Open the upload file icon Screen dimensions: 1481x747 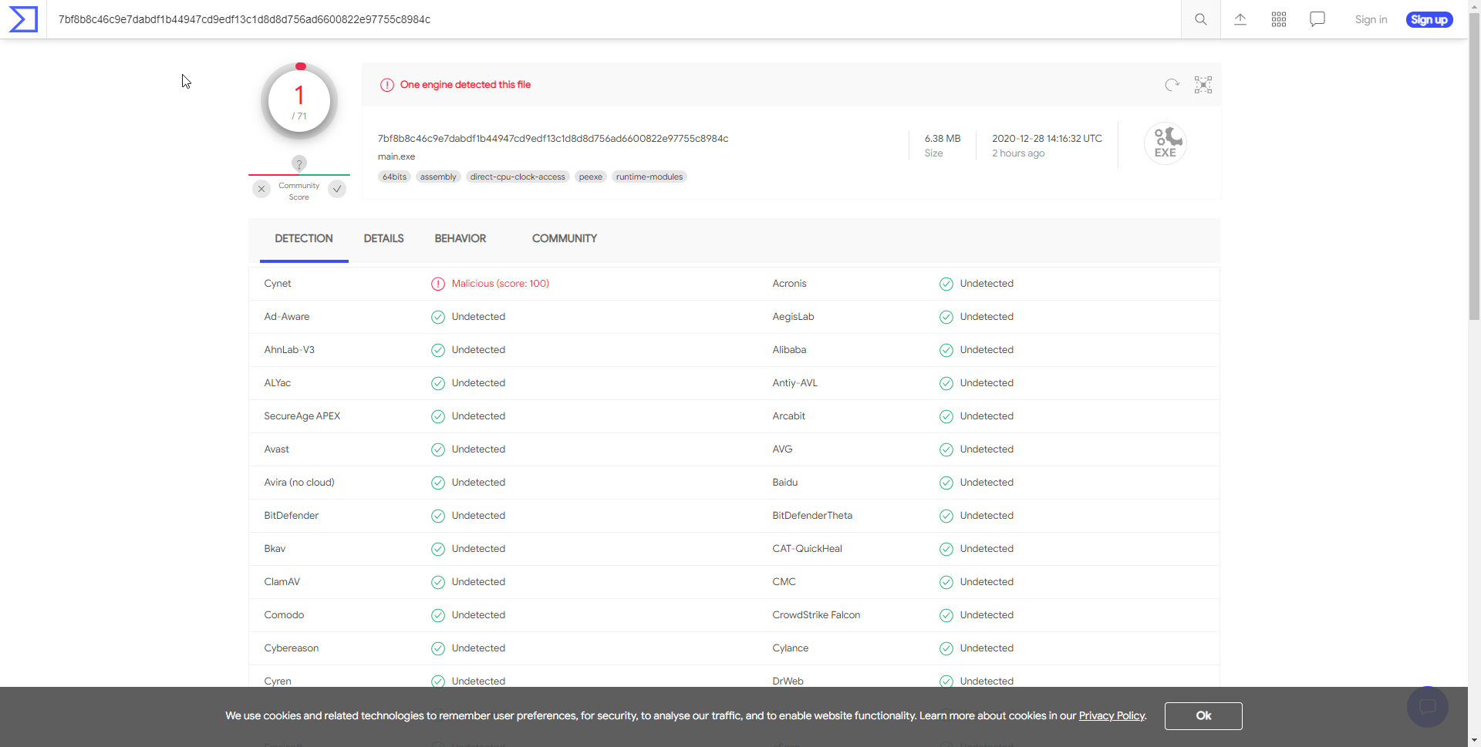1240,19
